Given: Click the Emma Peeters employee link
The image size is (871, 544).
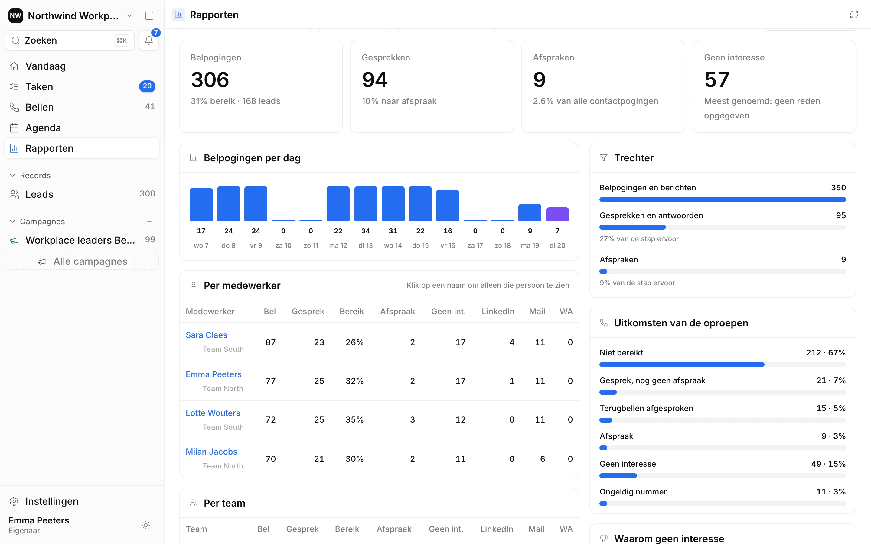Looking at the screenshot, I should pos(214,374).
